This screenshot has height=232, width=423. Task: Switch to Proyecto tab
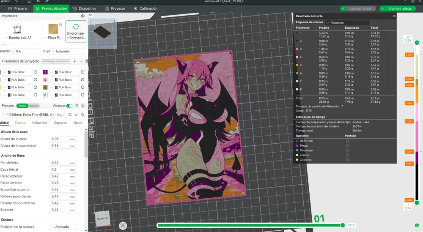(x=115, y=8)
